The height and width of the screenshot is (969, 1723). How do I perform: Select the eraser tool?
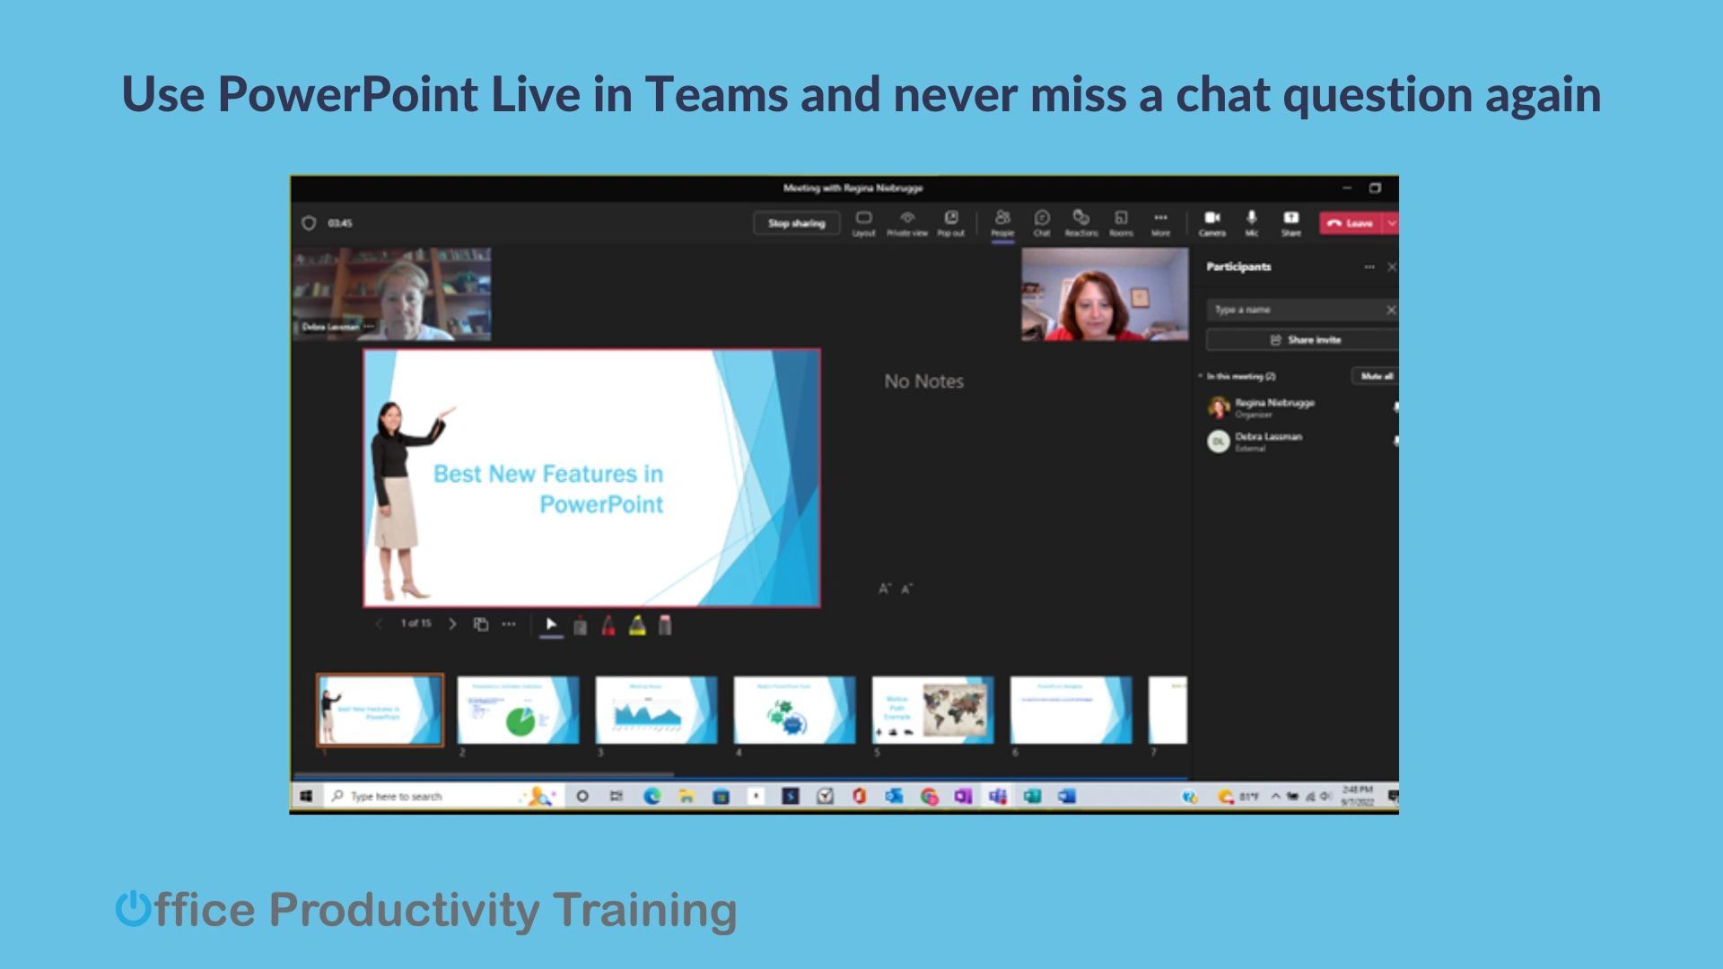(665, 625)
